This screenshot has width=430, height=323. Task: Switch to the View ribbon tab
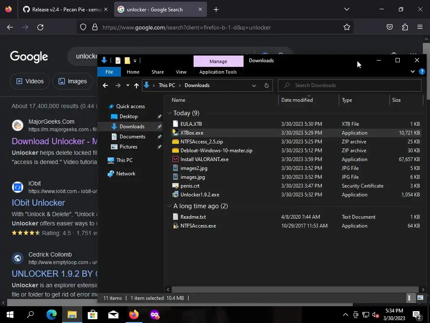click(x=181, y=72)
